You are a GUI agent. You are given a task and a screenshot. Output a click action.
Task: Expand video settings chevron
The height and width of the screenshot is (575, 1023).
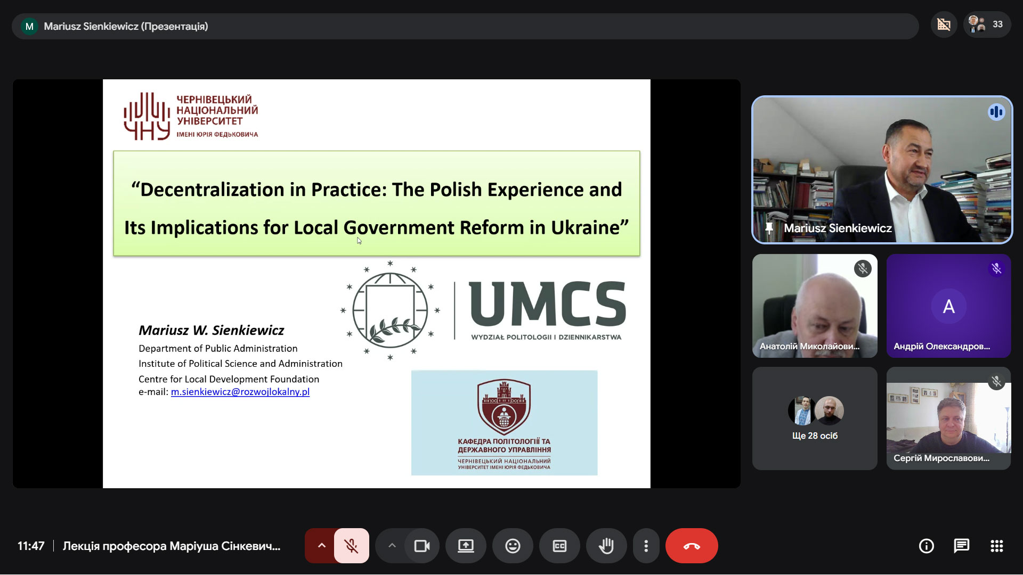392,546
